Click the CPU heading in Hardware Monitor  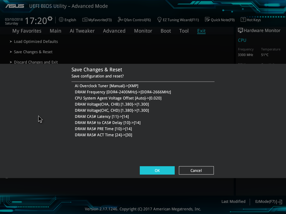click(x=242, y=40)
